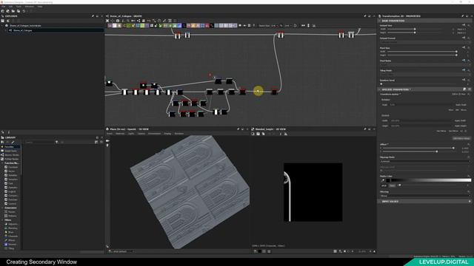Add a Normal node from graph toolbar
The height and width of the screenshot is (266, 474).
coord(179,26)
